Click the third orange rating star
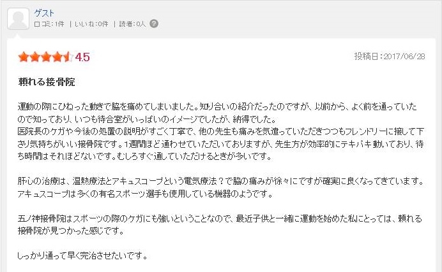Image resolution: width=442 pixels, height=272 pixels. click(46, 57)
